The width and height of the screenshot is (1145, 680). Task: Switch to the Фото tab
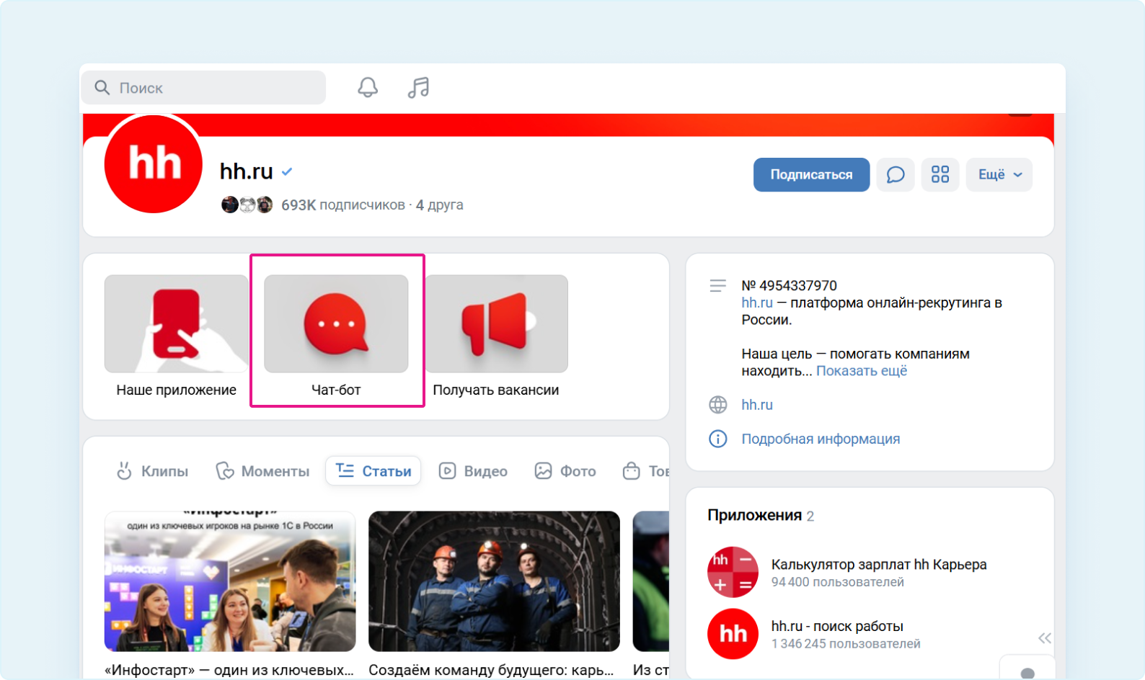click(566, 471)
